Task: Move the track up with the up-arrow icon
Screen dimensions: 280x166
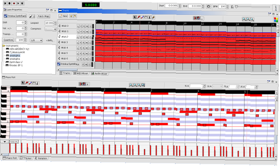Action: click(71, 16)
